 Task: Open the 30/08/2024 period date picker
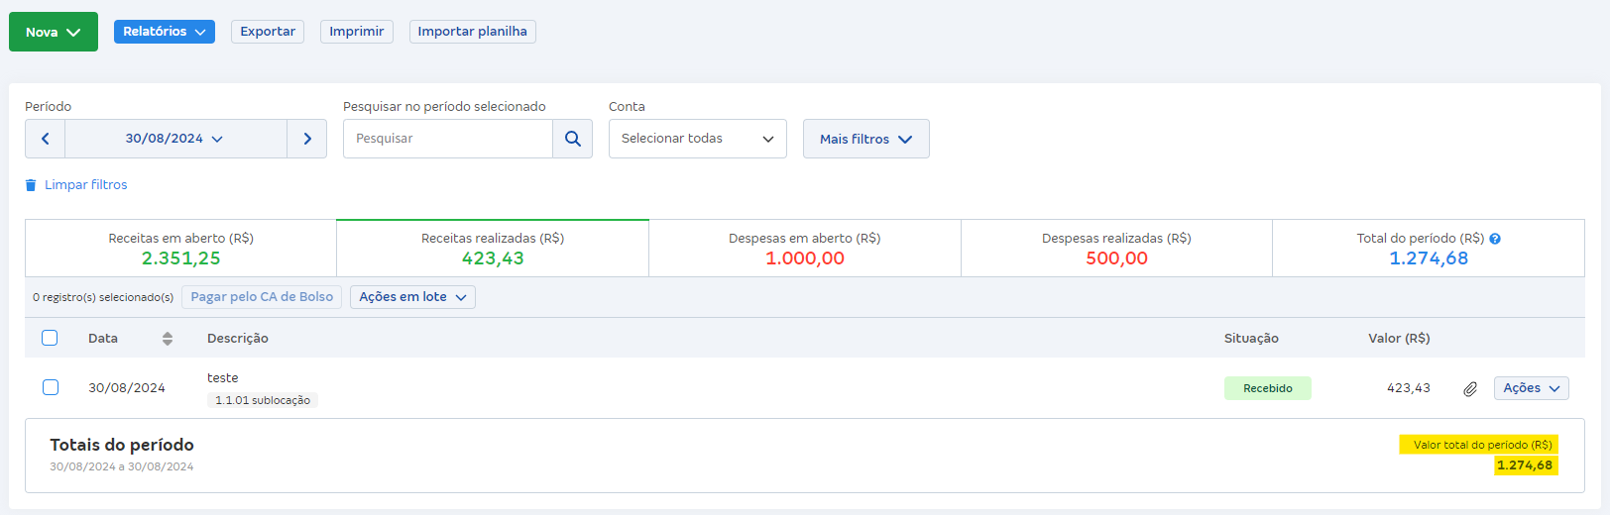click(x=175, y=139)
